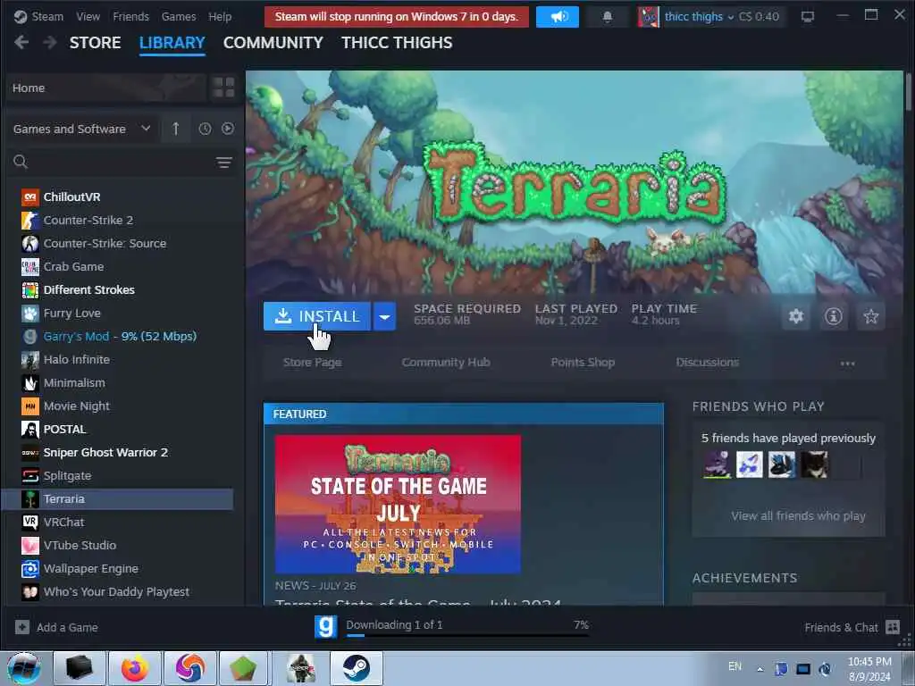Switch to the COMMUNITY tab
Image resolution: width=915 pixels, height=686 pixels.
[x=273, y=43]
